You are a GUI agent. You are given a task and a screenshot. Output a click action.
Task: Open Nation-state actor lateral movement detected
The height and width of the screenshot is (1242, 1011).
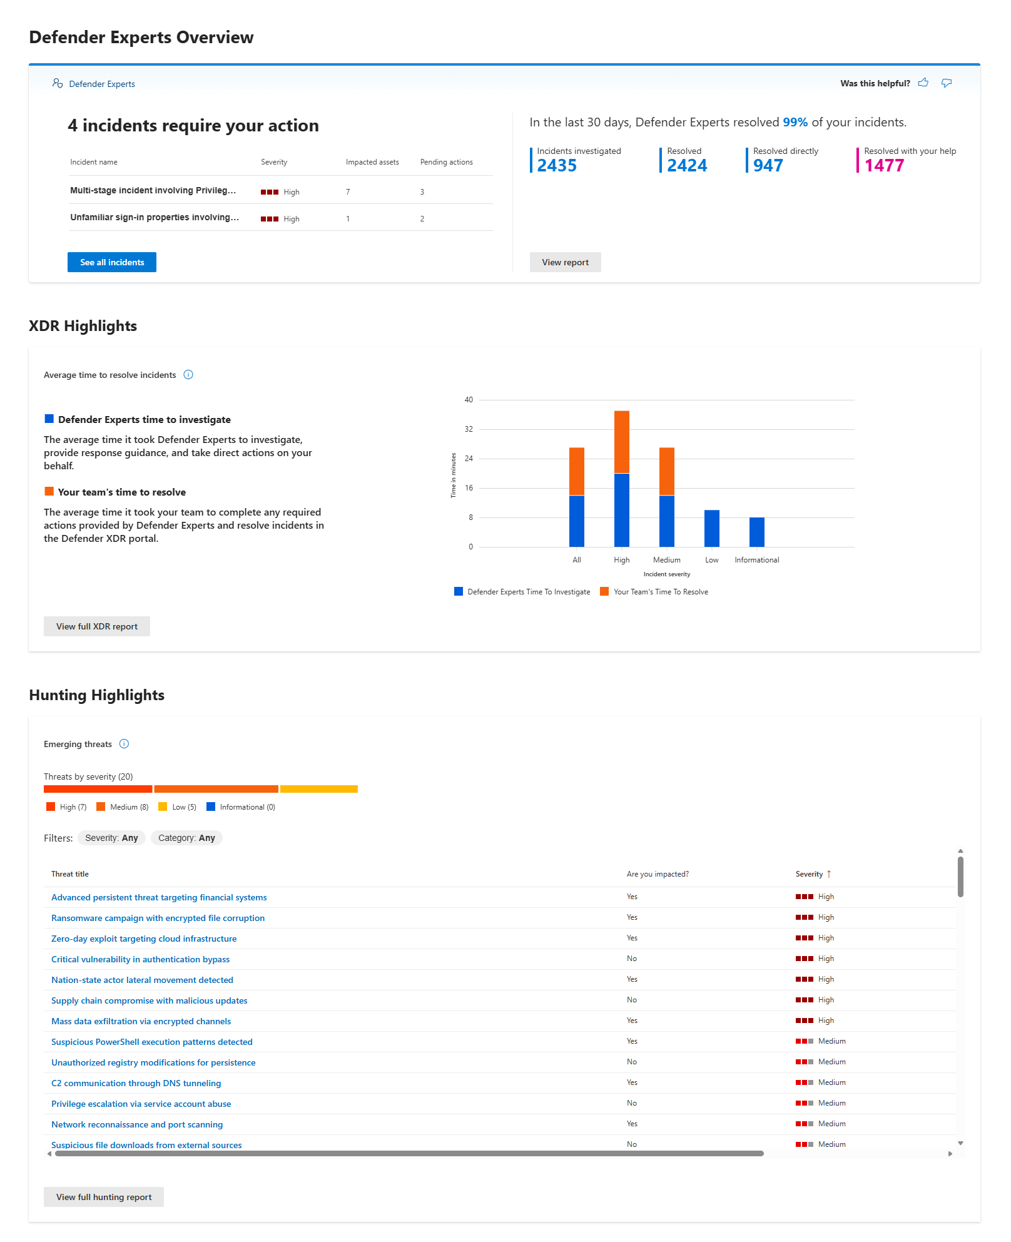click(142, 980)
